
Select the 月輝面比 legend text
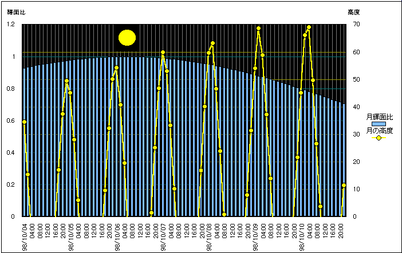tap(379, 117)
